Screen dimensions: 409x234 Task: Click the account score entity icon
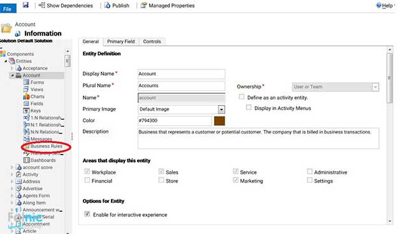[x=18, y=167]
